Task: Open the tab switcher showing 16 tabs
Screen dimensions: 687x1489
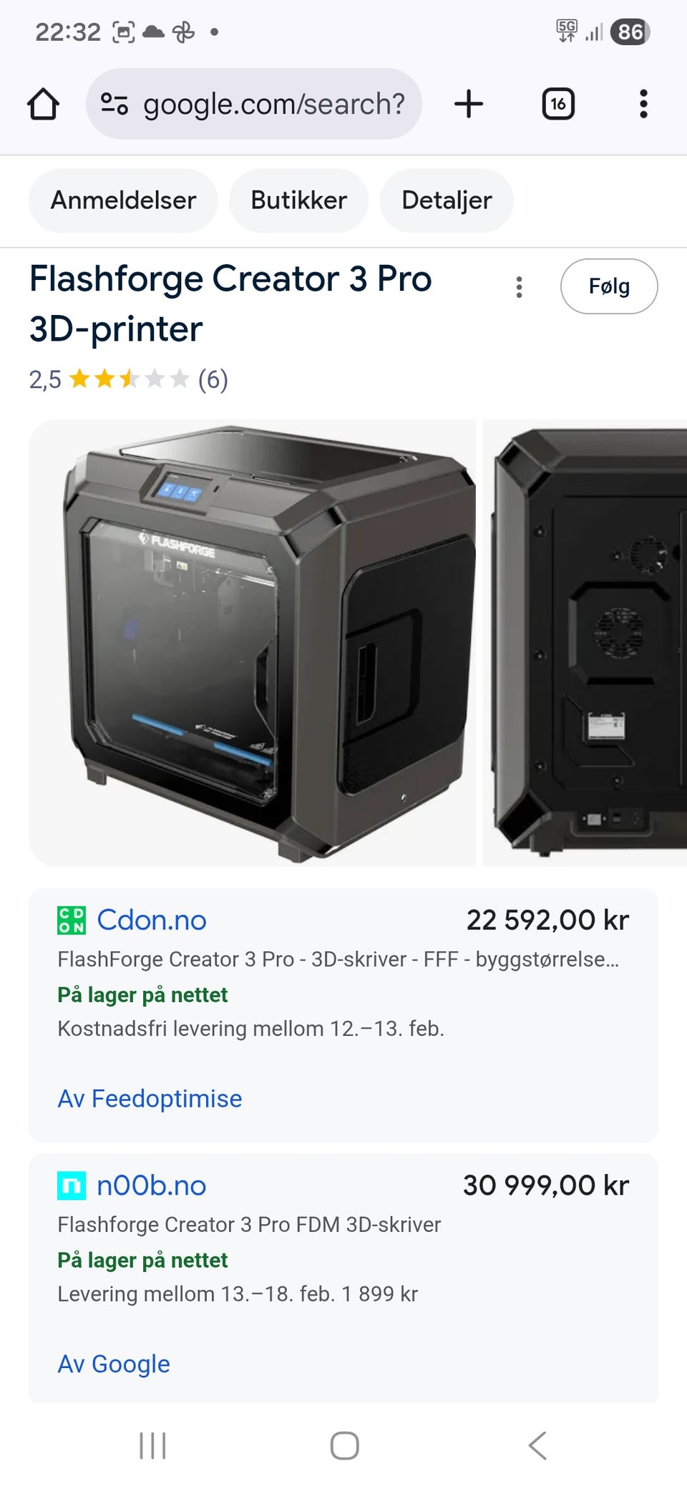Action: pos(558,104)
